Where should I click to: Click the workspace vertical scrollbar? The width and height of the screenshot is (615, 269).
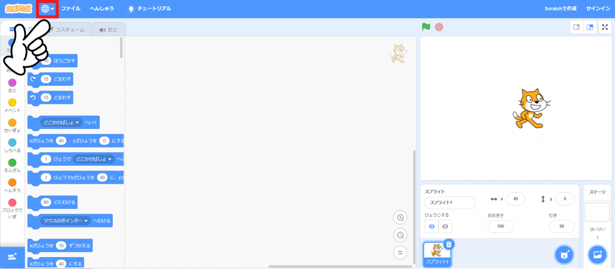pos(414,206)
